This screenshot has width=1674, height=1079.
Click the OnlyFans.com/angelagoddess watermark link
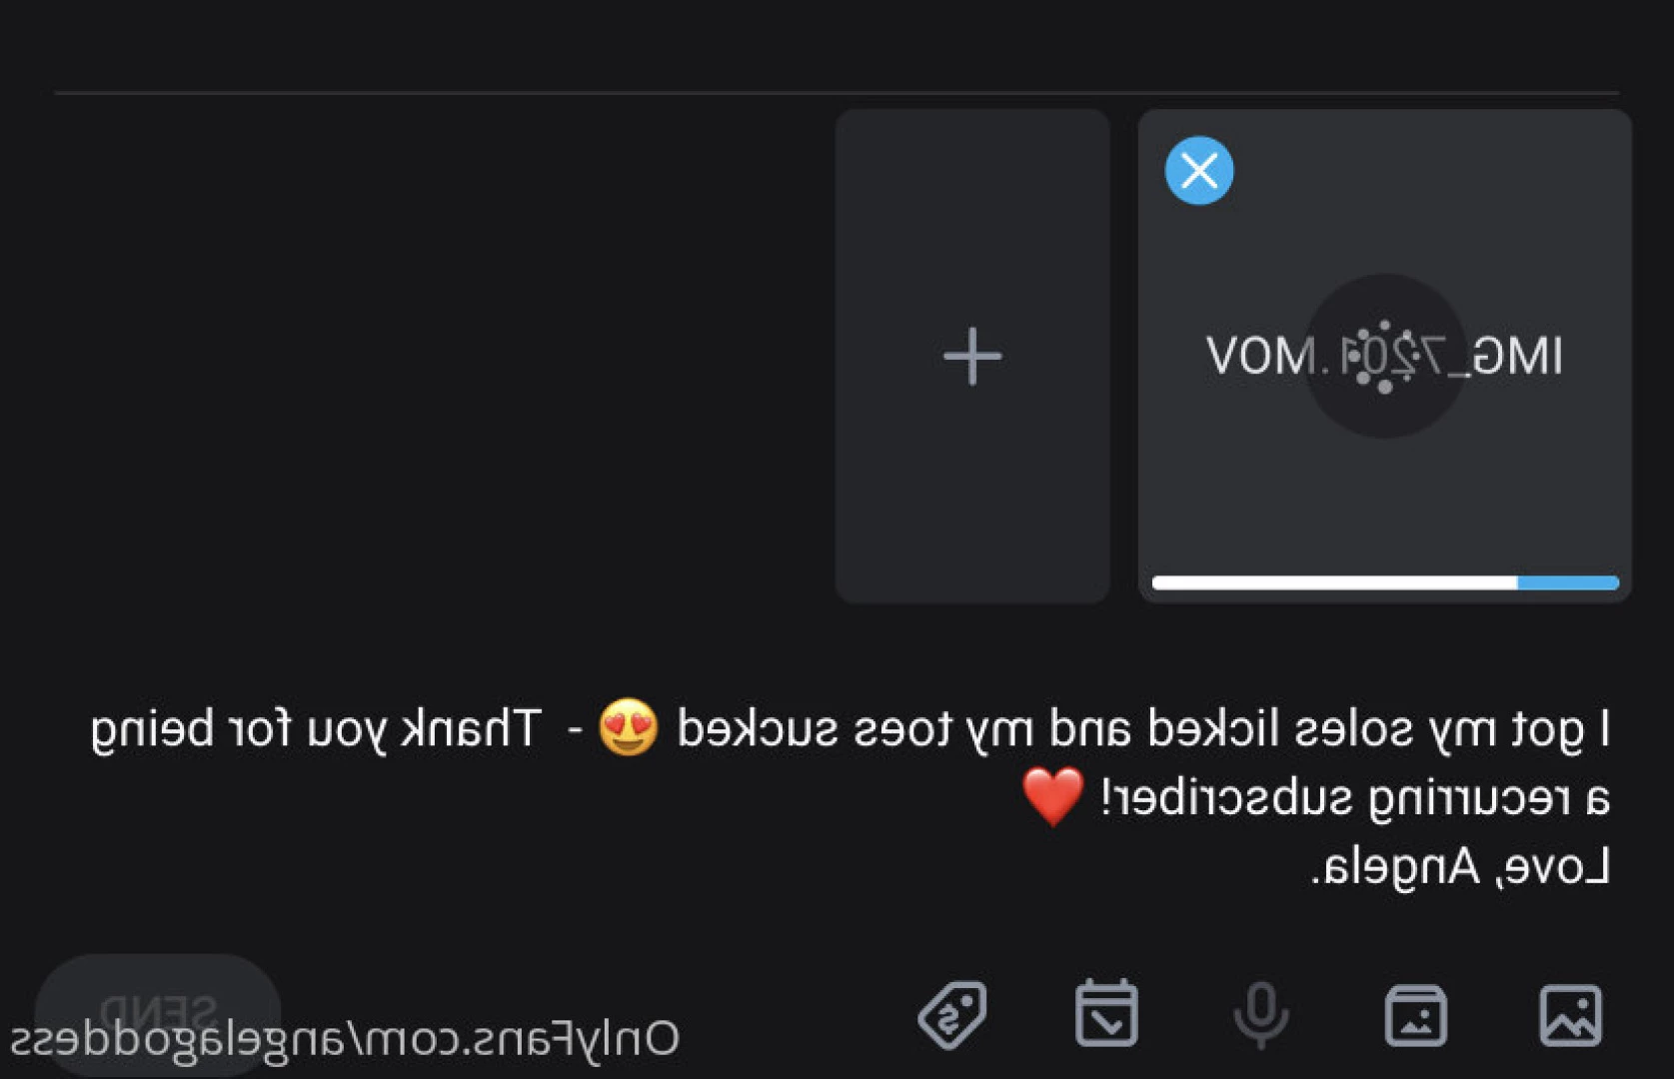345,1039
